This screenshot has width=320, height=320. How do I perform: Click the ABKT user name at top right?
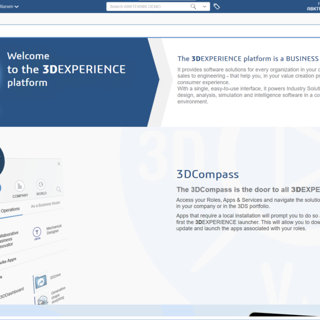coord(314,9)
